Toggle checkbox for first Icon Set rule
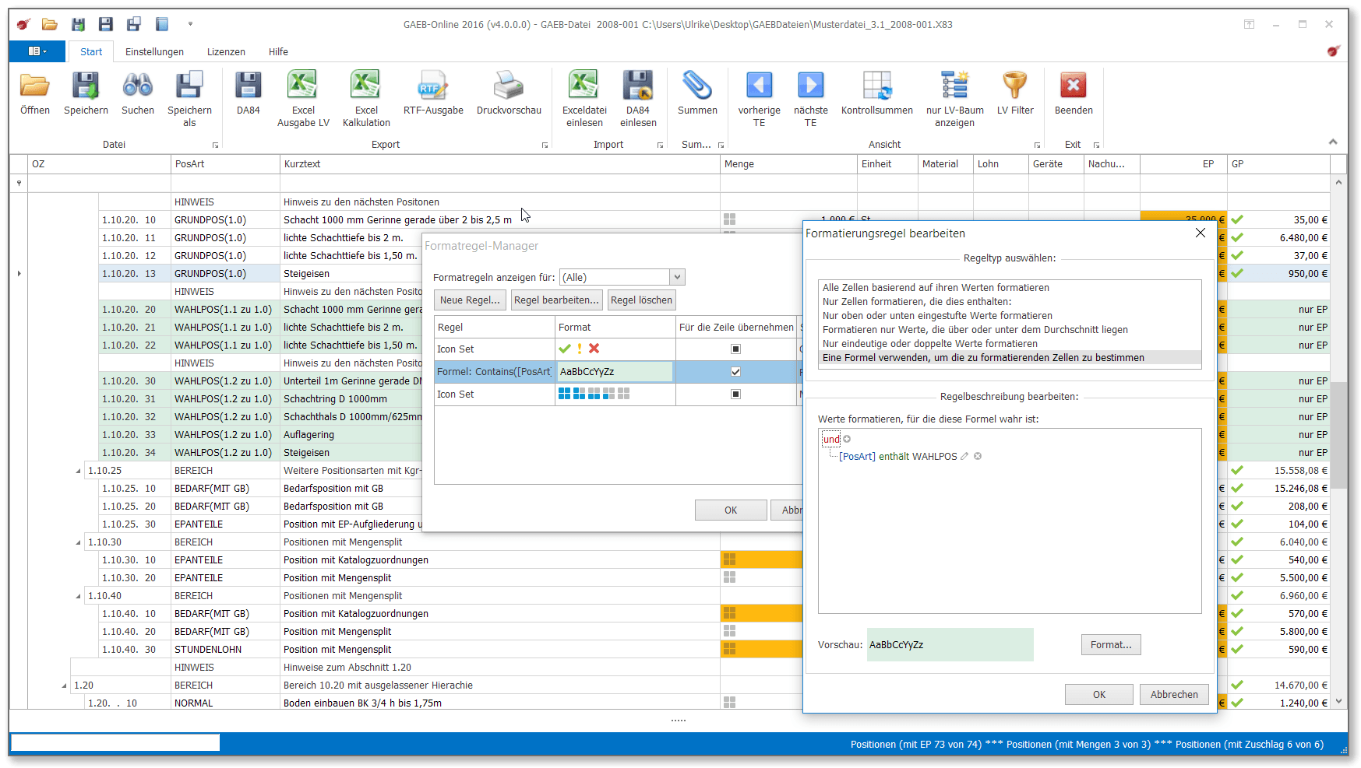Image resolution: width=1361 pixels, height=768 pixels. [x=735, y=349]
